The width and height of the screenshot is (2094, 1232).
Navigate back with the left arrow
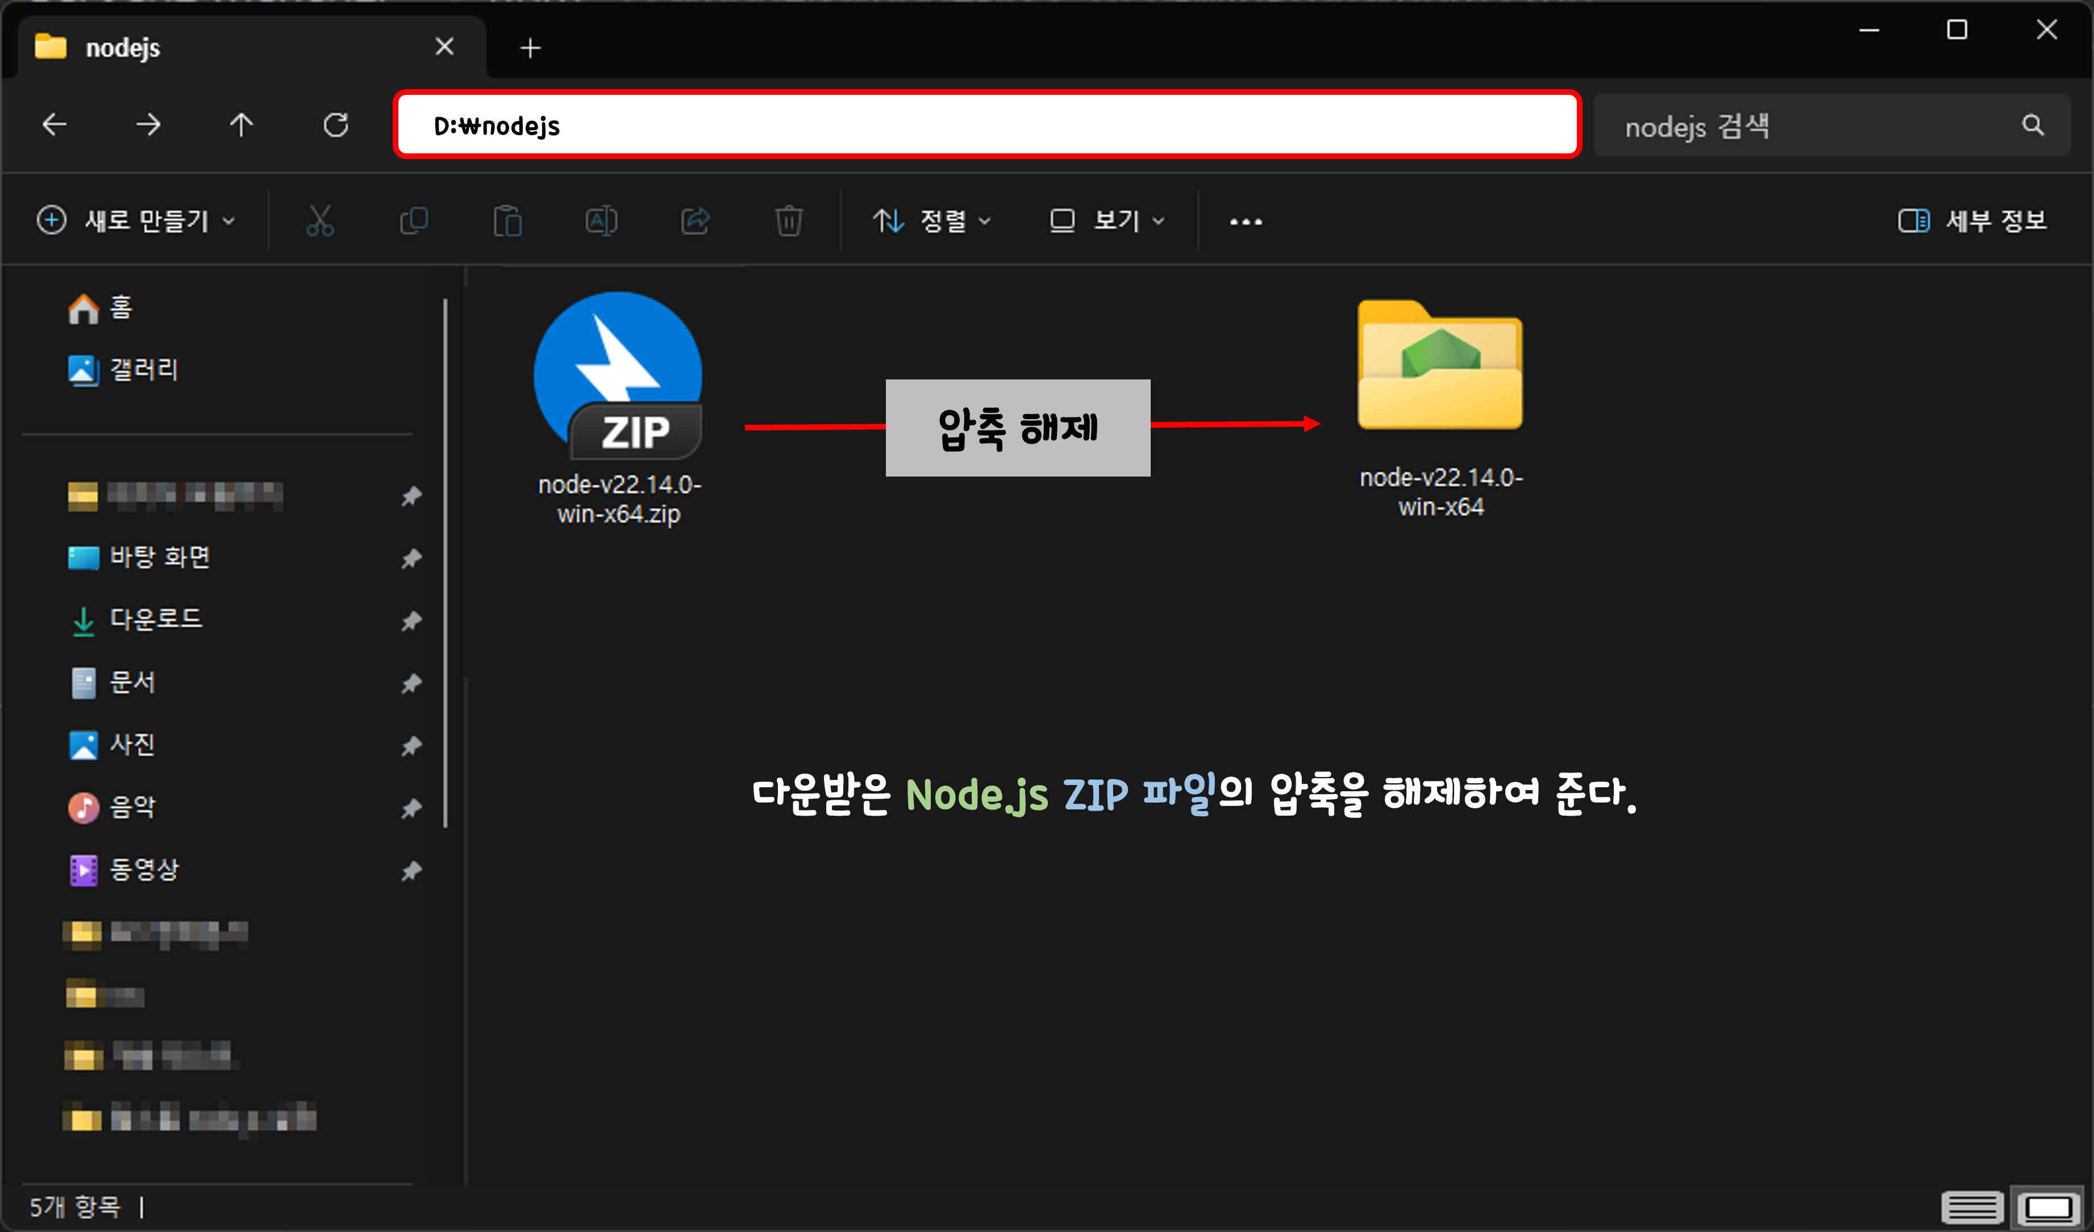click(x=55, y=126)
